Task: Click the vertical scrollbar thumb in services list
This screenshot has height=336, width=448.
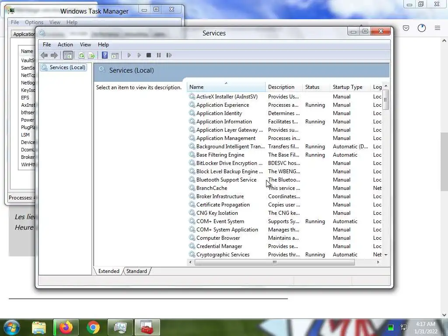Action: click(x=386, y=100)
